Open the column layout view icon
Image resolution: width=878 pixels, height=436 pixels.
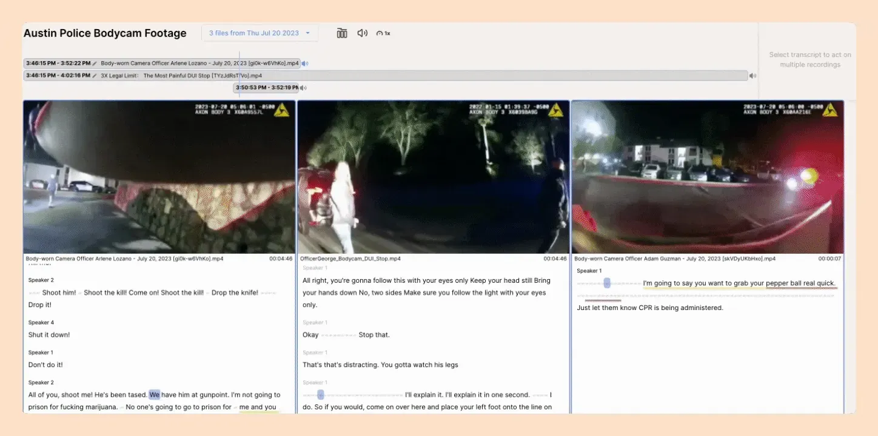[x=342, y=33]
